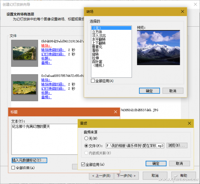Click the first image thumbnail (mountain slope)
The width and height of the screenshot is (200, 184).
pos(25,53)
